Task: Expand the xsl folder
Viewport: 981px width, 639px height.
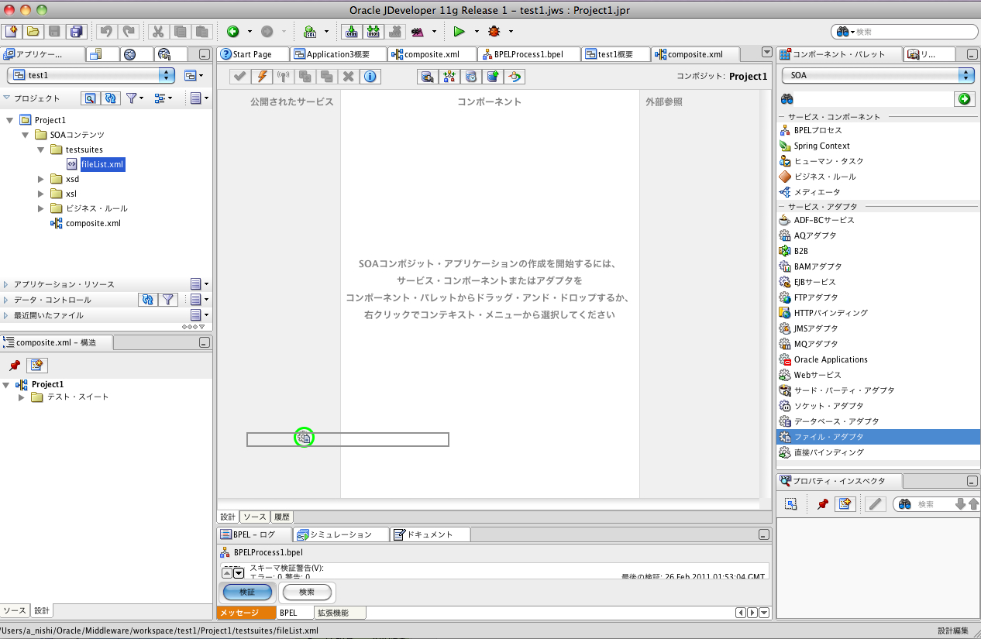Action: [41, 194]
